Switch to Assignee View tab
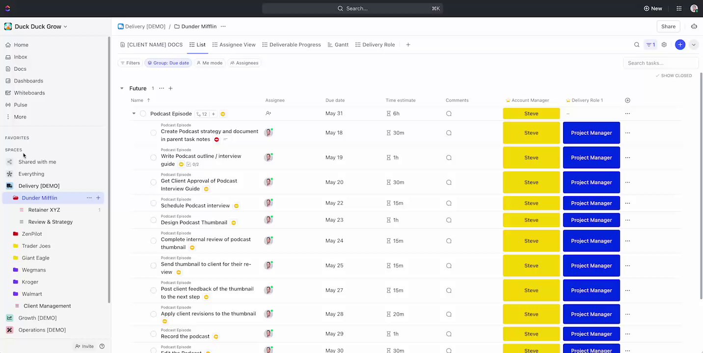 234,45
